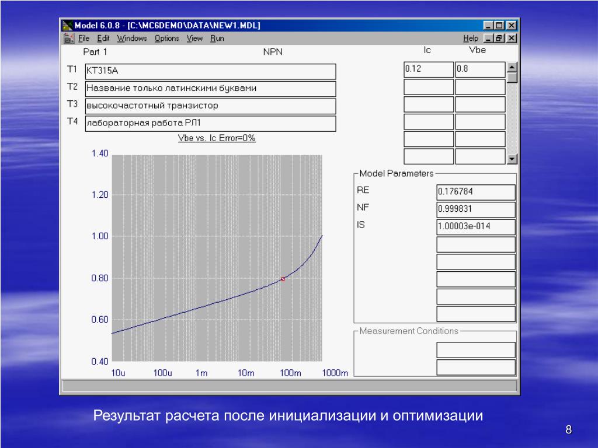Click the data table scrollbar thumb
598x448 pixels.
512,78
